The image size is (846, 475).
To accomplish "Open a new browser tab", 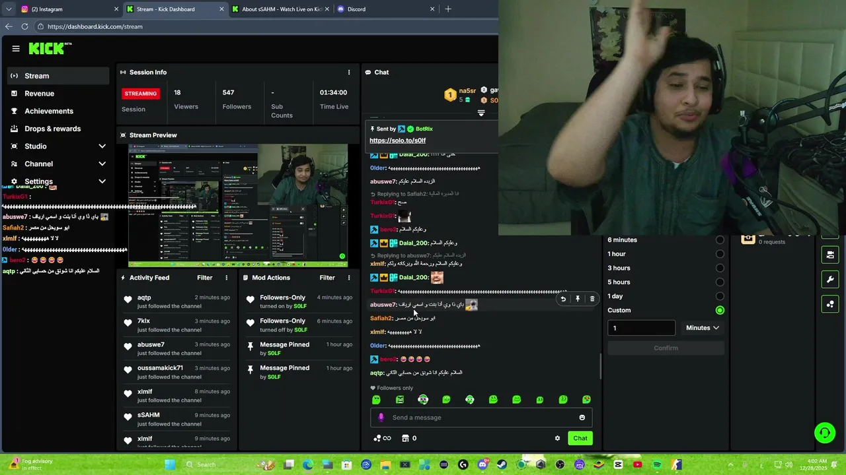I will click(448, 9).
